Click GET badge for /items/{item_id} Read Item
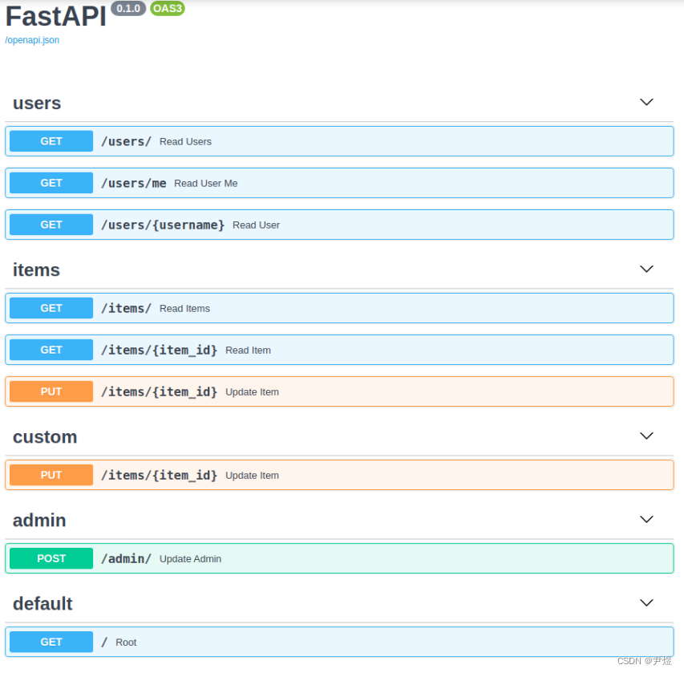Image resolution: width=684 pixels, height=673 pixels. (51, 350)
